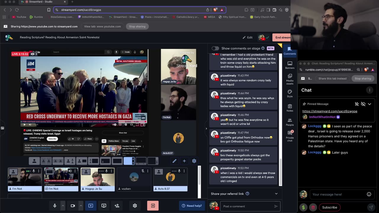Open the Media assets panel
379x213 pixels.
click(290, 80)
